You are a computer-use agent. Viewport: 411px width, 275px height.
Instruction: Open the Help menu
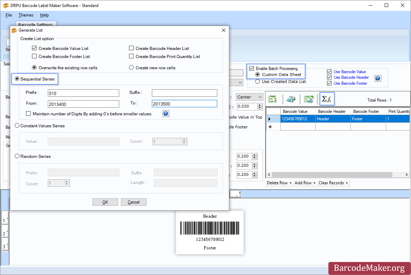[x=44, y=15]
